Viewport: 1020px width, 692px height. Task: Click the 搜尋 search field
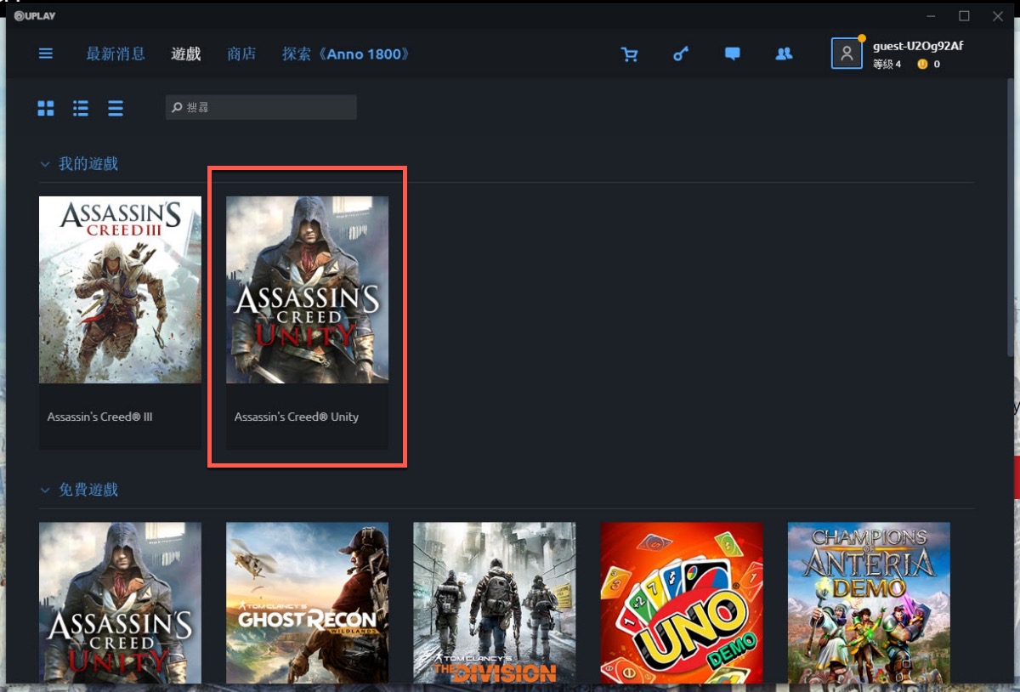click(261, 107)
